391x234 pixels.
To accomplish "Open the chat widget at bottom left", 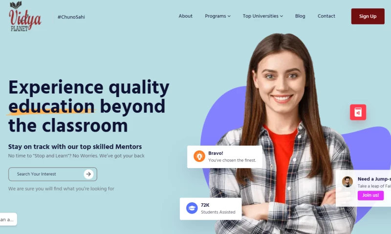I will (8, 219).
